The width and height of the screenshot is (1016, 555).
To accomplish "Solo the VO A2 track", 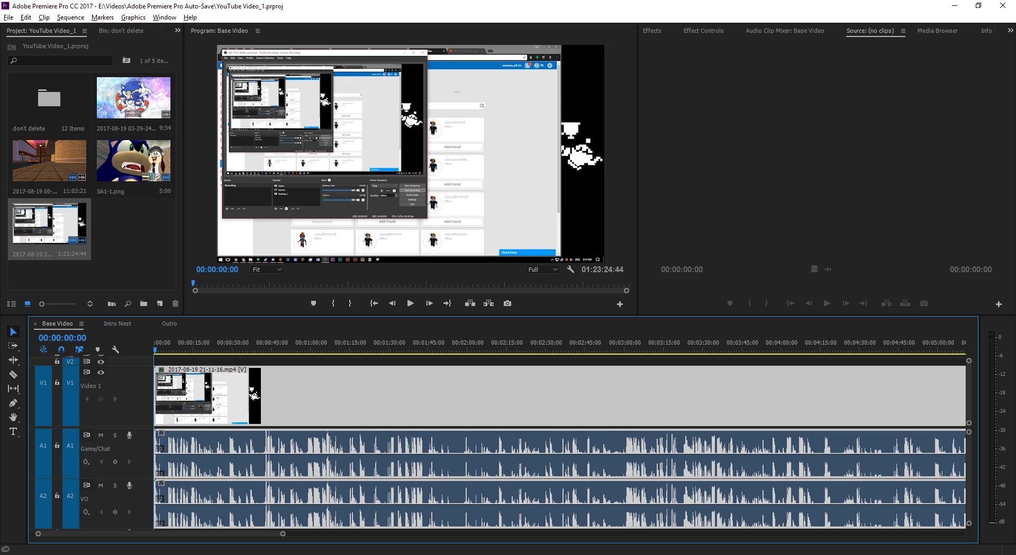I will (115, 486).
